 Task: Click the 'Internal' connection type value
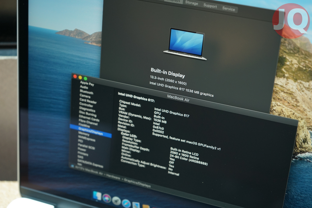173,173
